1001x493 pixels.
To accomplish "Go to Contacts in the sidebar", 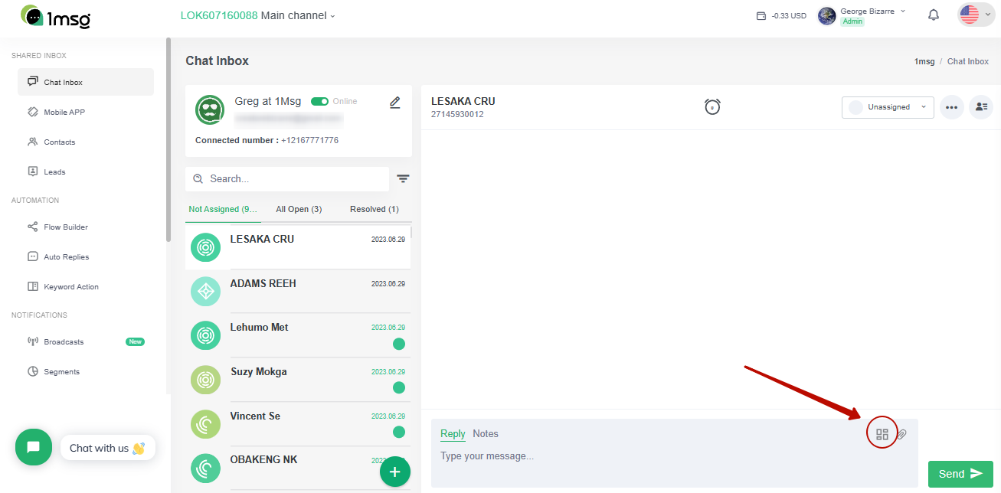I will click(x=86, y=142).
